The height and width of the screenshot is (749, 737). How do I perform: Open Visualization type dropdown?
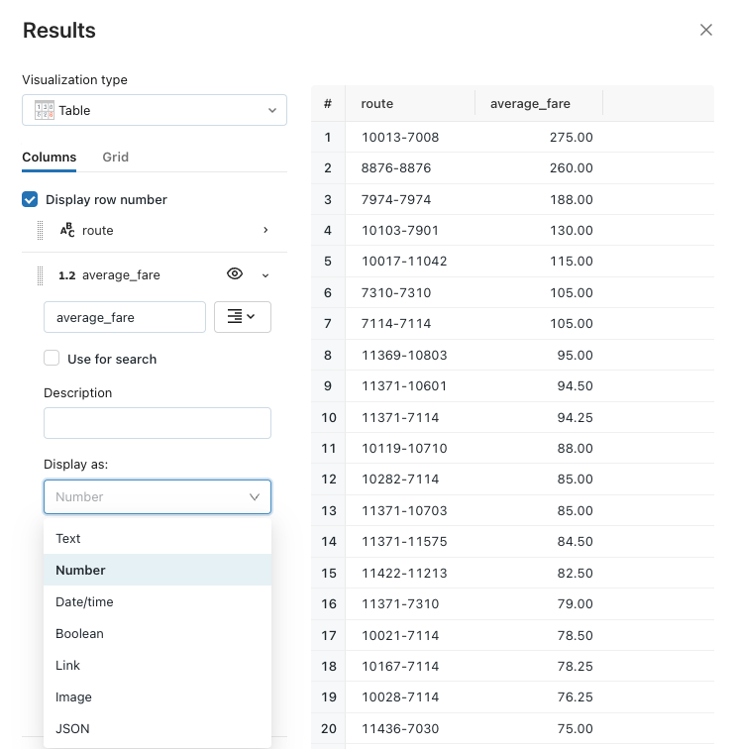155,110
